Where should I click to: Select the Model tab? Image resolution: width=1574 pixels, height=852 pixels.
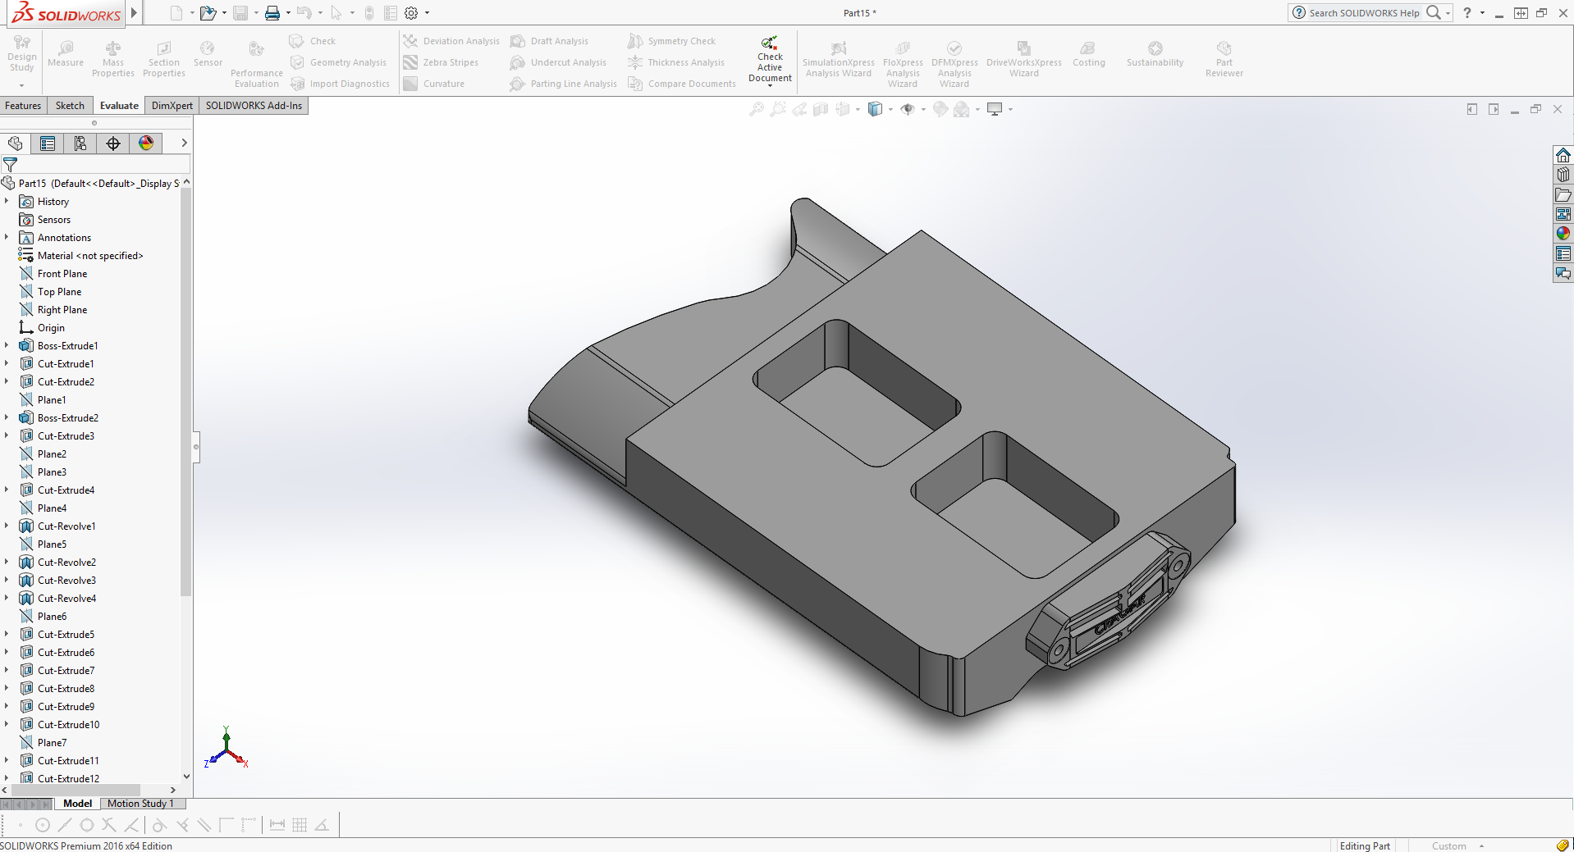coord(77,804)
